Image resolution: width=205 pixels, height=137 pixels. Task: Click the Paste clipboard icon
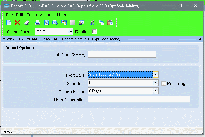point(110,23)
